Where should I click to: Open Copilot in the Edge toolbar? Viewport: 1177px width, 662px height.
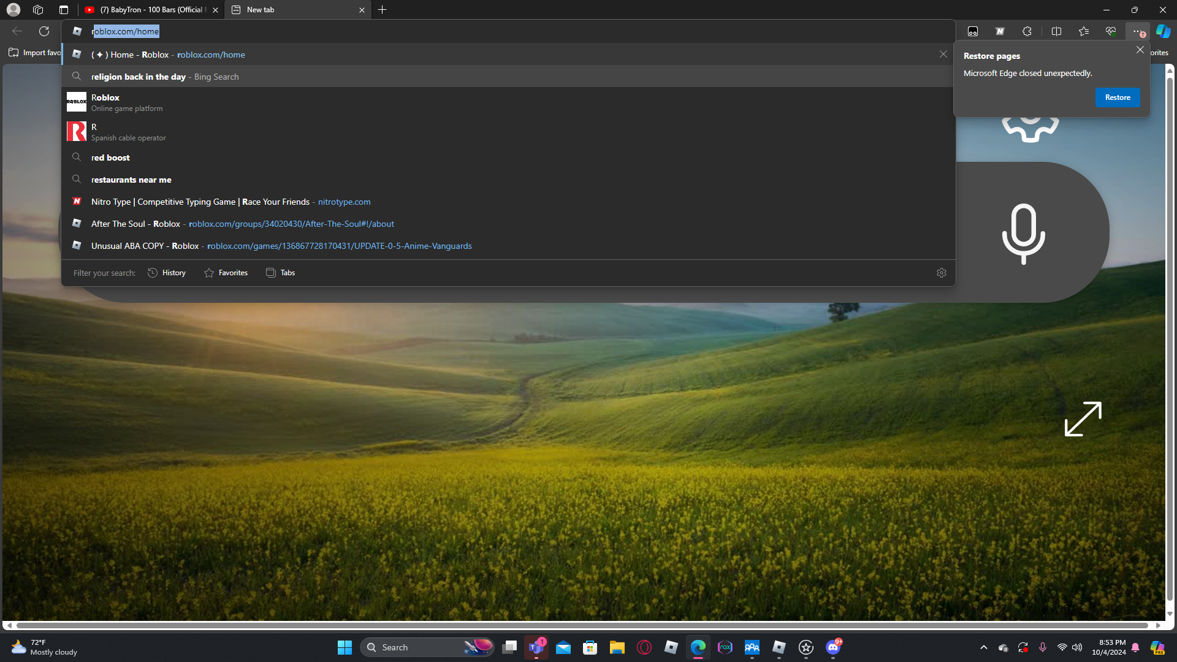(1163, 31)
